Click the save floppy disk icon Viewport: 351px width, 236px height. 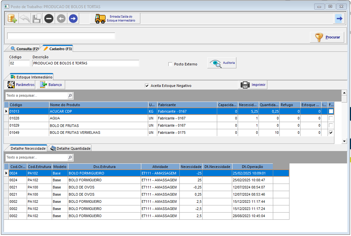37,19
